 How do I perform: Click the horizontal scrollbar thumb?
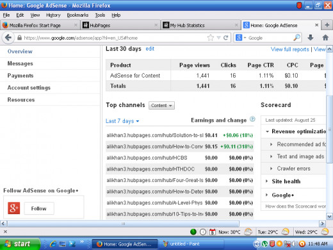pos(123,224)
